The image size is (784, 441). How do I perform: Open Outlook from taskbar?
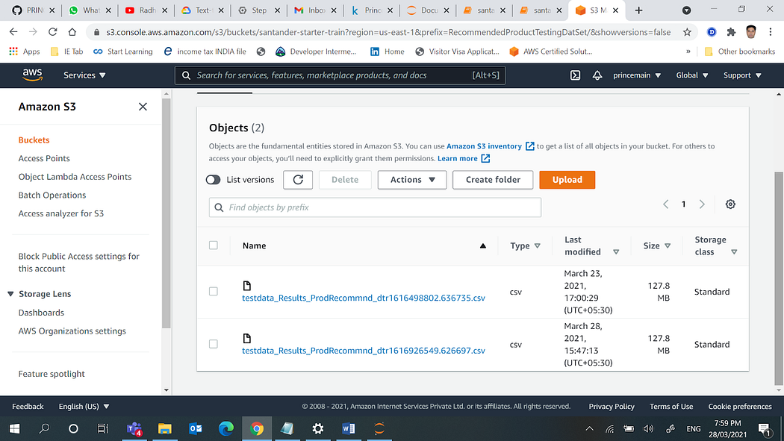(196, 428)
